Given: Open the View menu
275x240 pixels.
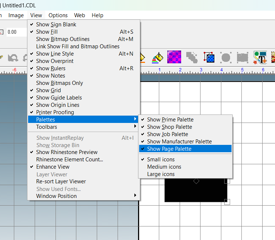Looking at the screenshot, I should tap(36, 15).
